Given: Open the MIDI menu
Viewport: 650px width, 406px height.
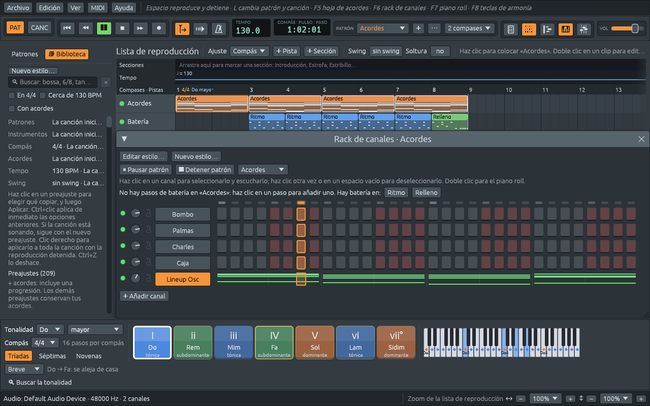Looking at the screenshot, I should (x=97, y=8).
